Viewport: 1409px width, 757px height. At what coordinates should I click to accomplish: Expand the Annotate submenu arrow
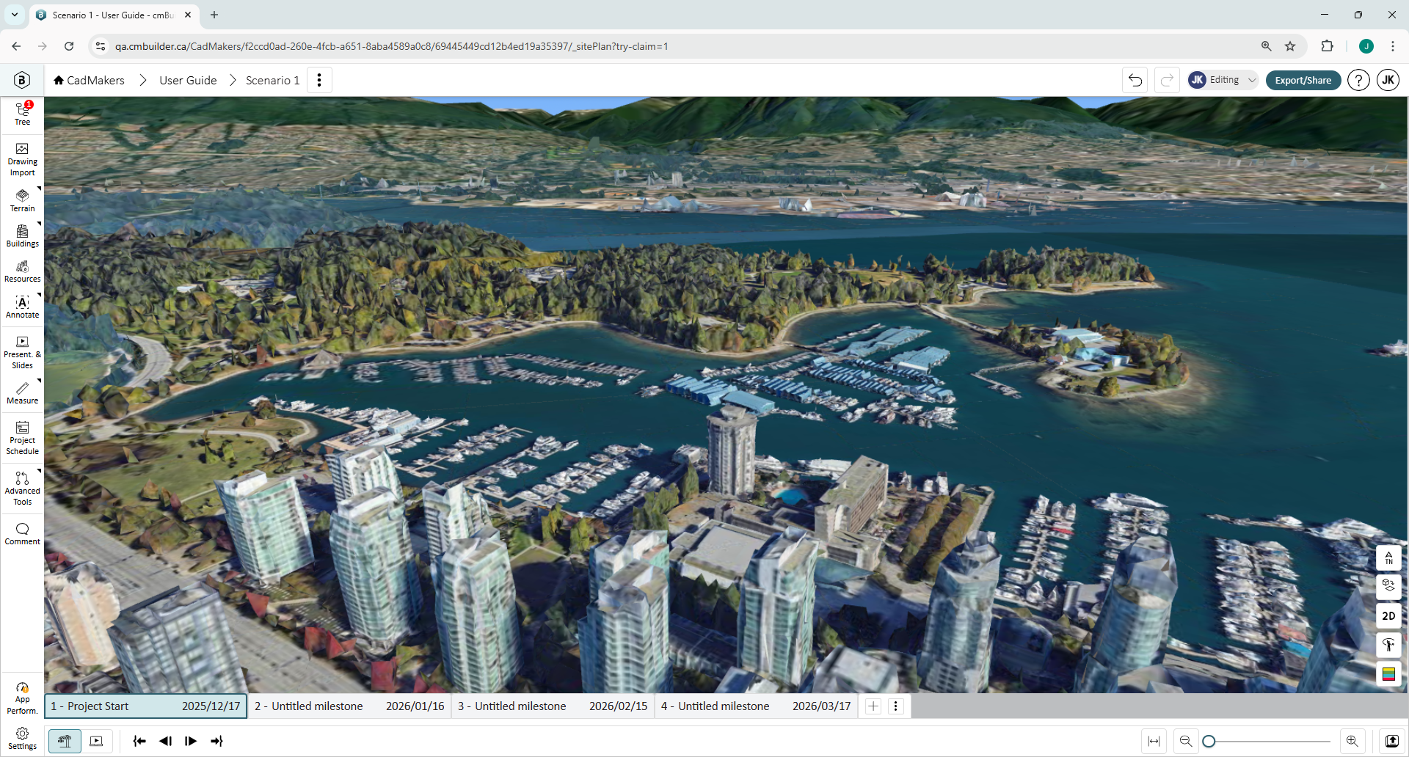click(x=39, y=295)
